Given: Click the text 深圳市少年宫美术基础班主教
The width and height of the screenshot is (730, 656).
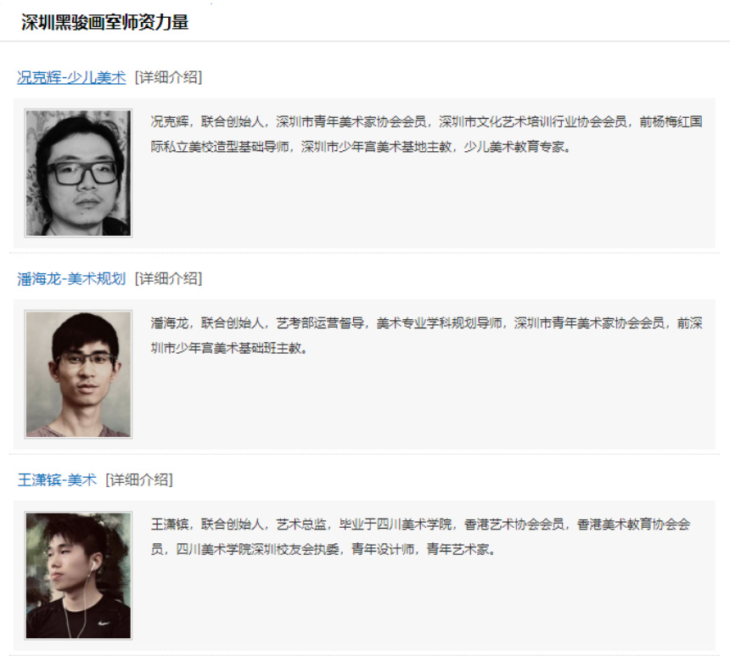Looking at the screenshot, I should click(x=226, y=348).
